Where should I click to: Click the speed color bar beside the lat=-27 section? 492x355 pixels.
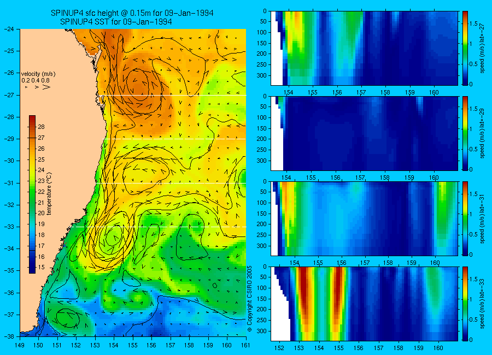click(x=465, y=48)
